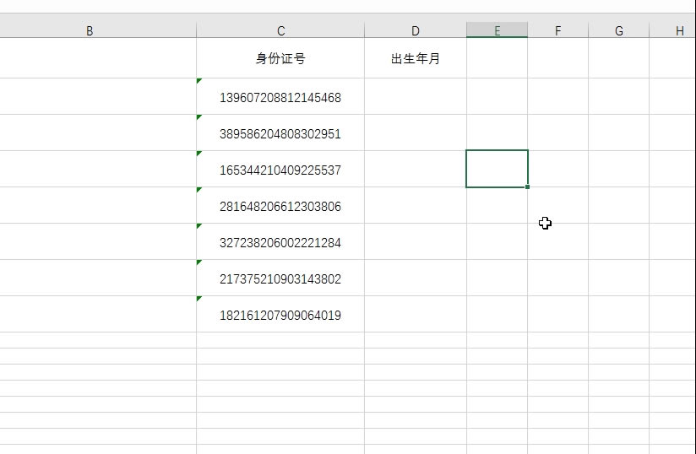This screenshot has width=696, height=454.
Task: Click the last ID cell 182161207909064019
Action: click(280, 316)
